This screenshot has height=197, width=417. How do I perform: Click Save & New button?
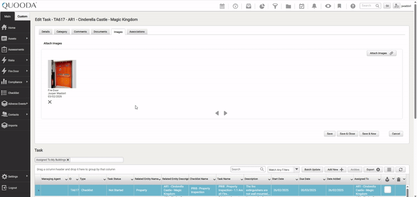(x=369, y=134)
